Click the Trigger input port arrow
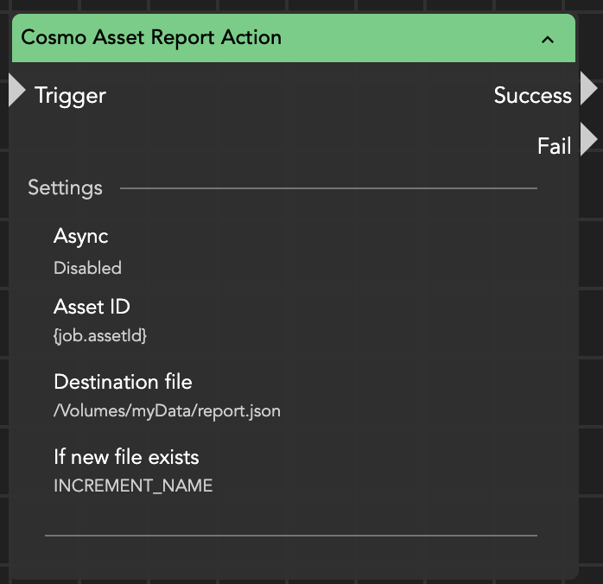The width and height of the screenshot is (603, 584). pyautogui.click(x=16, y=91)
